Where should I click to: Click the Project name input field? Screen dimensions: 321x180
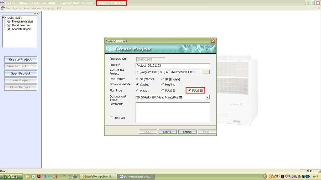click(x=173, y=66)
